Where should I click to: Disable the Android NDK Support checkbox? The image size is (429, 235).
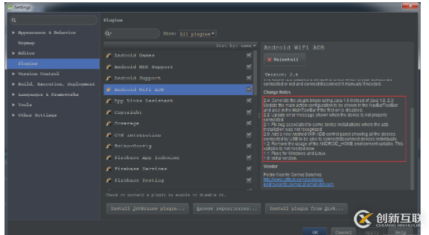click(249, 66)
